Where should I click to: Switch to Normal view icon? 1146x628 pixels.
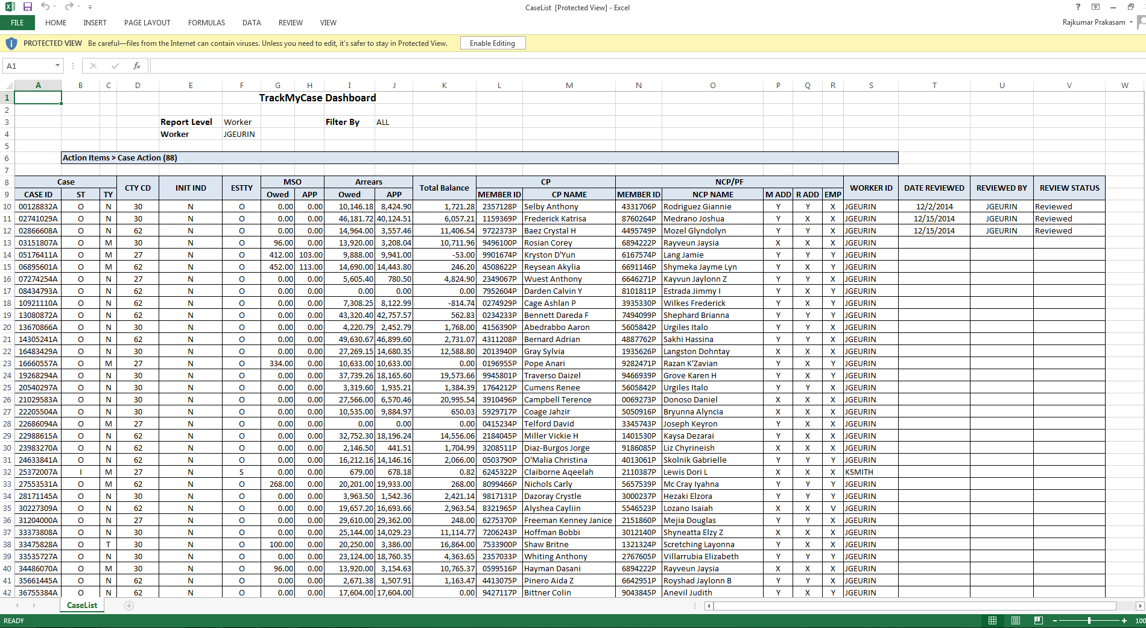(x=992, y=621)
